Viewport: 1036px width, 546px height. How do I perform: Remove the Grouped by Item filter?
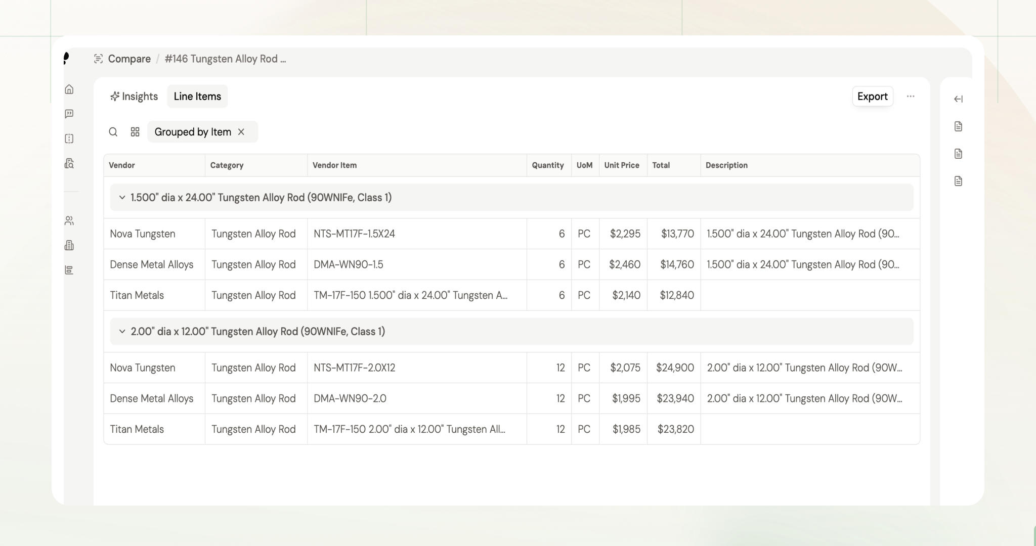pos(241,132)
